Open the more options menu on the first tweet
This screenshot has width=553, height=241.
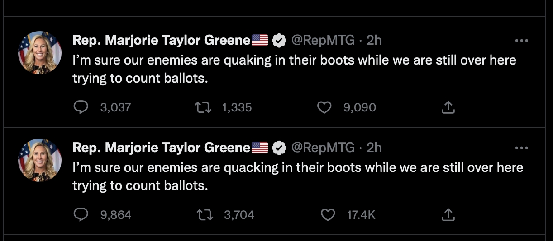522,41
